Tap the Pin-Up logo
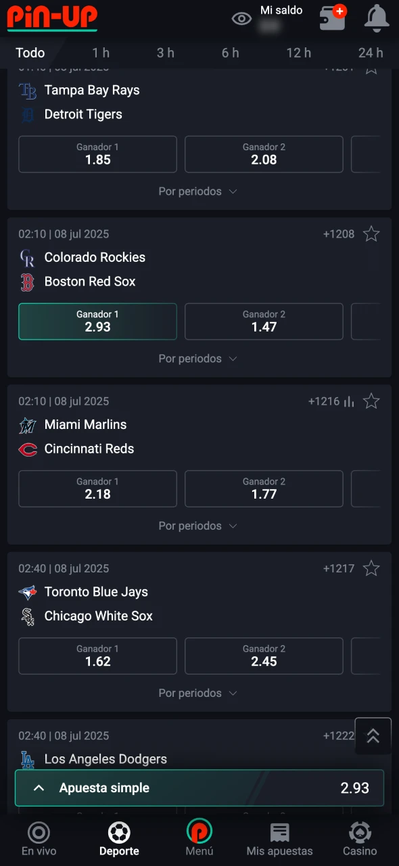 (x=52, y=18)
